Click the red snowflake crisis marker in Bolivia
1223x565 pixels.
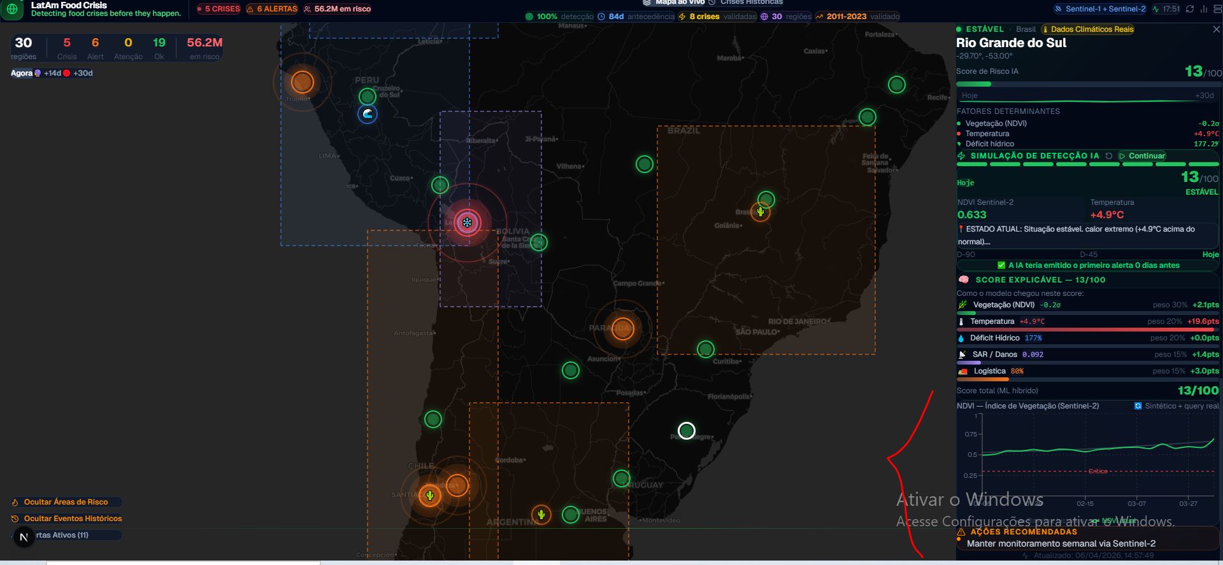[x=467, y=223]
